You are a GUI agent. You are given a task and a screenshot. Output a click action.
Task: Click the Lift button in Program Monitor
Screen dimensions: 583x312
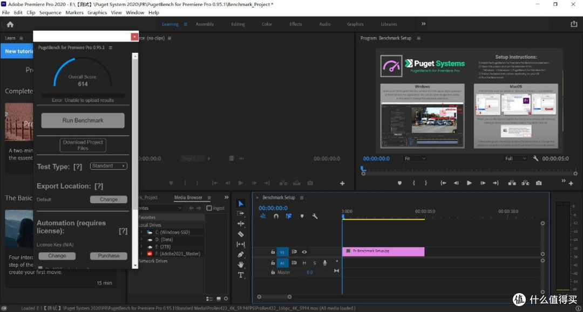[x=512, y=183]
